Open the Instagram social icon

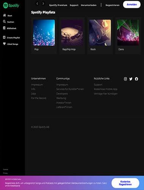[125, 79]
